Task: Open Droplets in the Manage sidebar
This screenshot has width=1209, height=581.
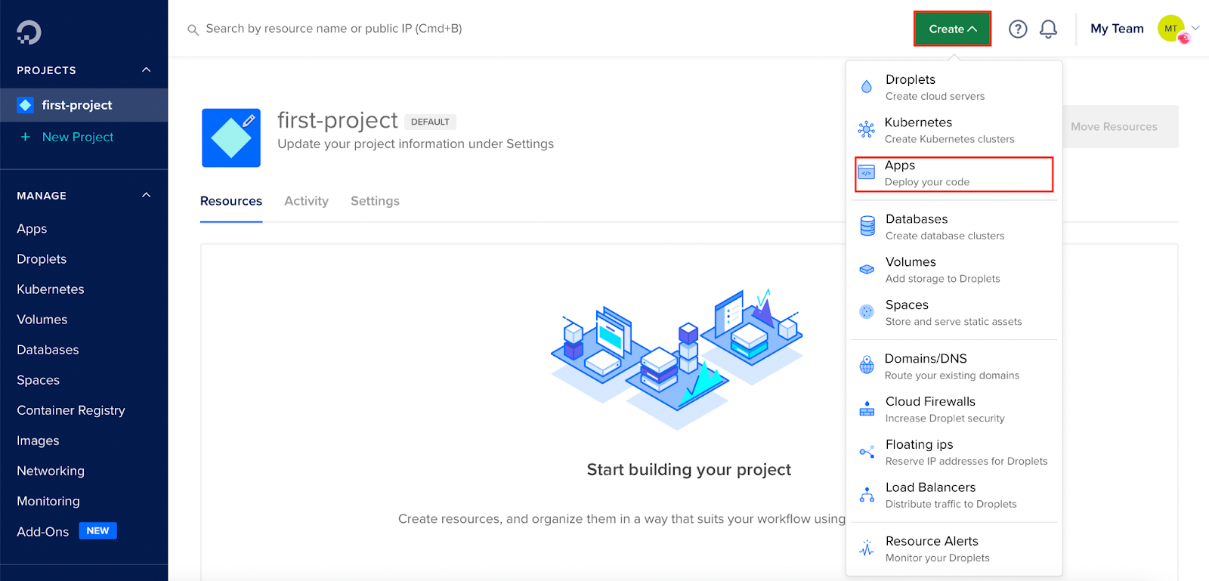Action: click(x=42, y=259)
